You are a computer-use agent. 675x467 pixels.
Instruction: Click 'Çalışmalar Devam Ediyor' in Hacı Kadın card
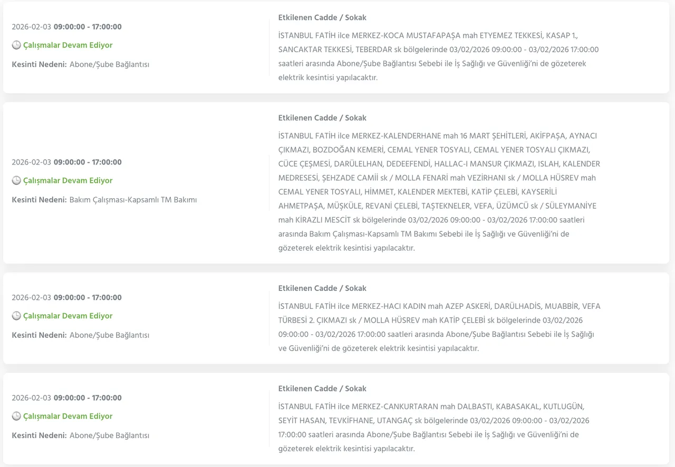67,316
